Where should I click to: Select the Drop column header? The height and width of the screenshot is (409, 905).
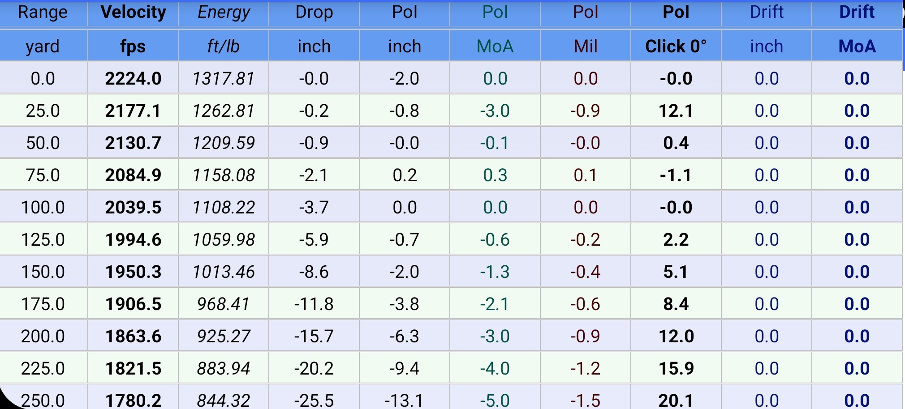pyautogui.click(x=314, y=13)
